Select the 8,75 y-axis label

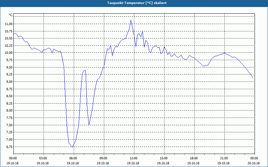pyautogui.click(x=9, y=89)
